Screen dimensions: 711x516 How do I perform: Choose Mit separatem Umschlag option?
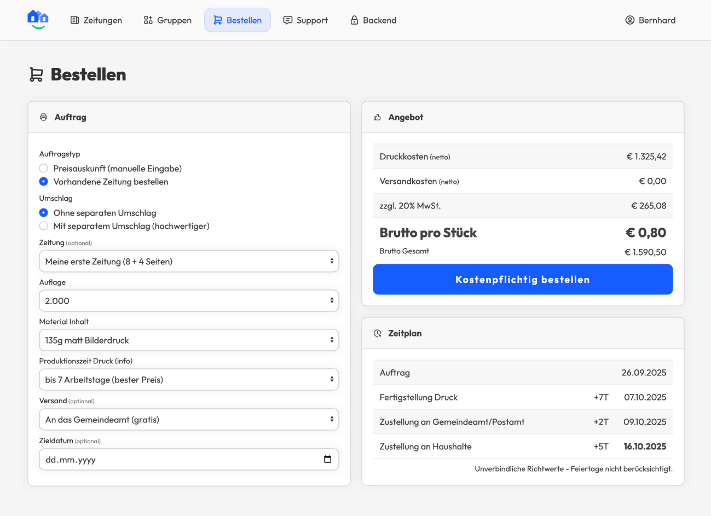(x=44, y=226)
